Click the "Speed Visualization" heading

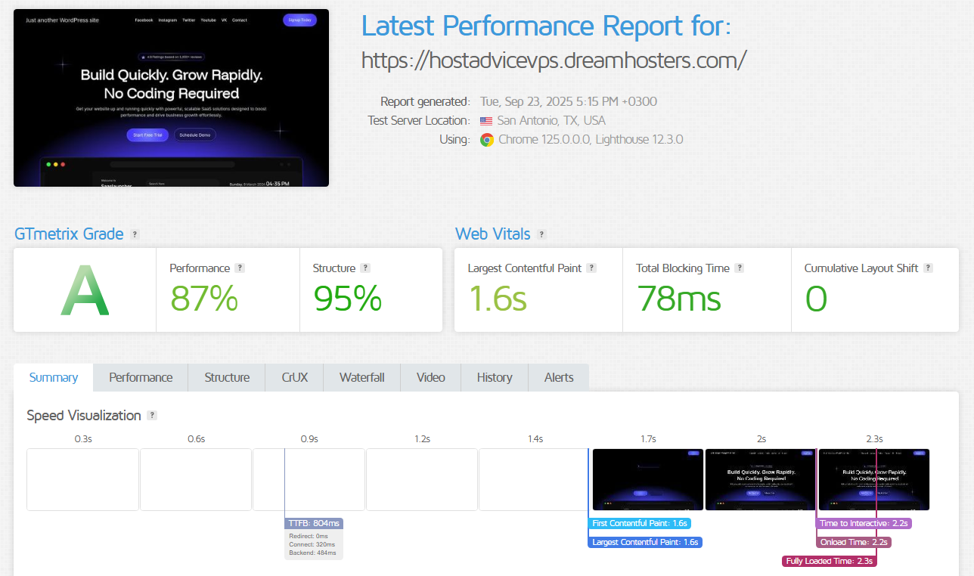coord(84,415)
